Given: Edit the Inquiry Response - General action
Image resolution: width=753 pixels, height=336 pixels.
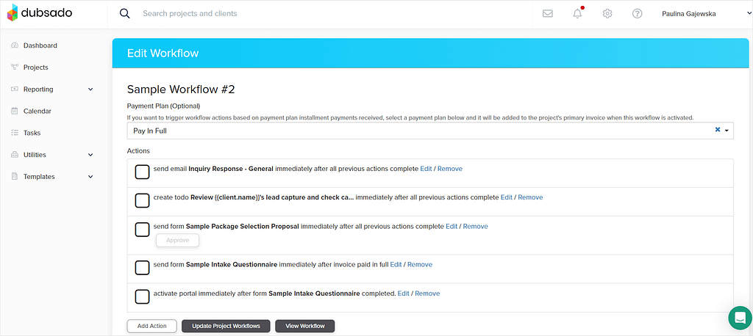Looking at the screenshot, I should point(426,169).
